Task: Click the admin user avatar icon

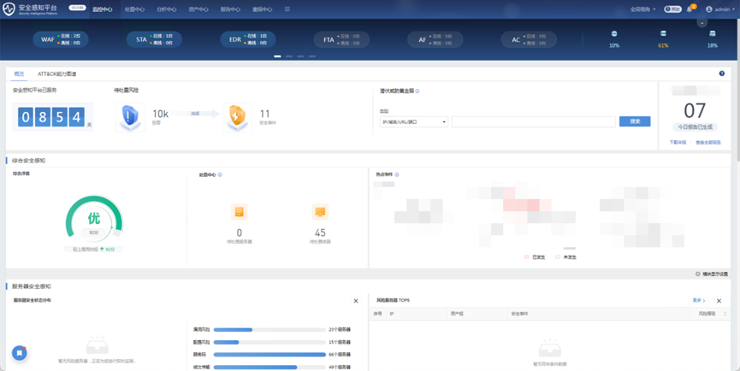Action: pyautogui.click(x=709, y=9)
